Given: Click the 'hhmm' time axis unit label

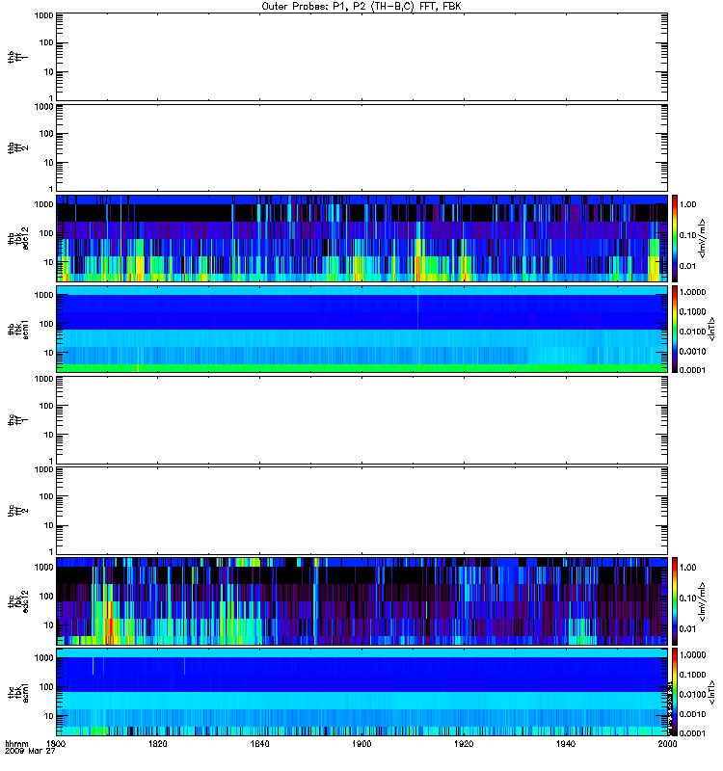Looking at the screenshot, I should coord(16,743).
